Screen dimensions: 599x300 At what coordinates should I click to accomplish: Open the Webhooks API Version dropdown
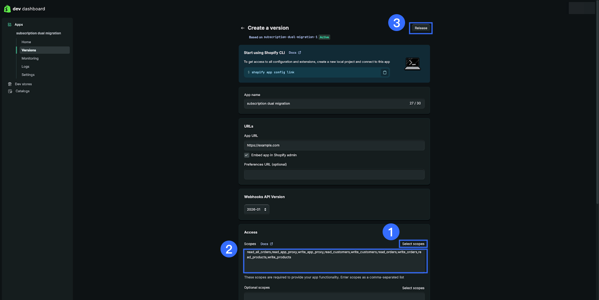256,210
